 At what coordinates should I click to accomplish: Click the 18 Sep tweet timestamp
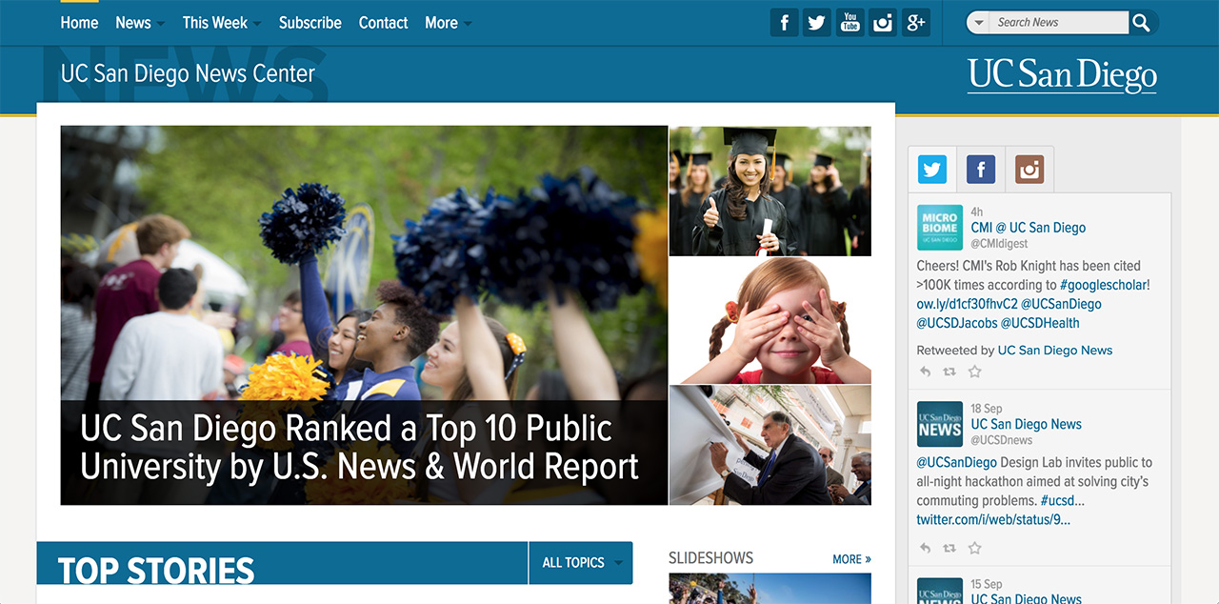987,409
